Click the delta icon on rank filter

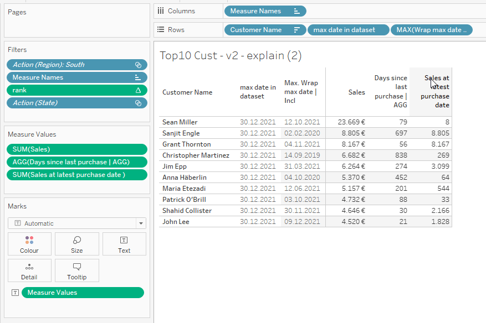coord(138,90)
